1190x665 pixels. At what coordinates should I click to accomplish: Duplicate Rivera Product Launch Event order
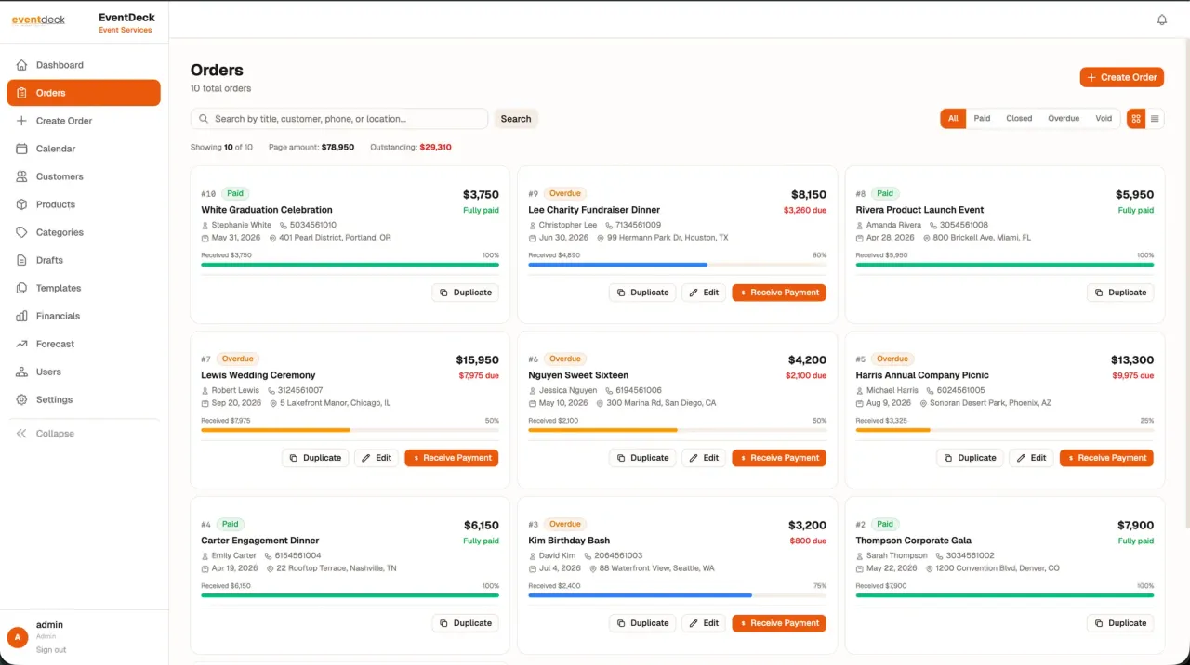click(1120, 293)
